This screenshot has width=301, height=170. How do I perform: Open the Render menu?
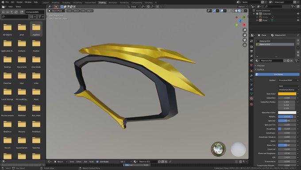pyautogui.click(x=19, y=2)
